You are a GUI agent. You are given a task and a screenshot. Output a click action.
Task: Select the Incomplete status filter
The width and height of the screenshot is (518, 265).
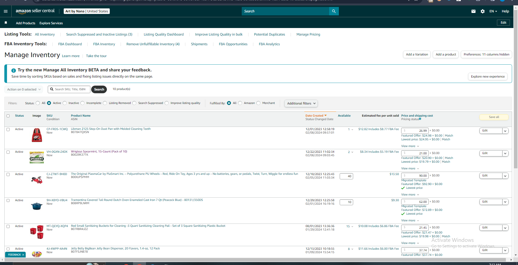pos(83,103)
